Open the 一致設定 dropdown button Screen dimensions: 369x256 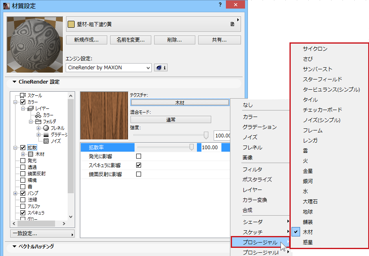pyautogui.click(x=42, y=234)
